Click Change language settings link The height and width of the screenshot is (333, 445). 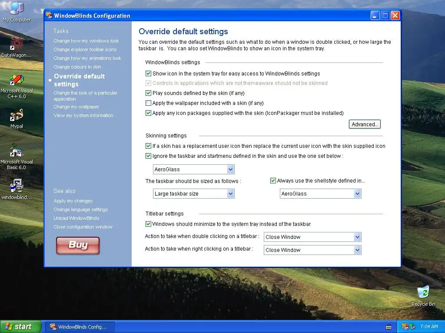click(81, 209)
